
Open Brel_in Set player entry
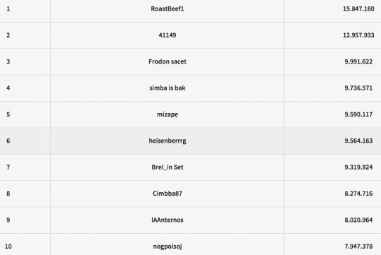pyautogui.click(x=167, y=167)
